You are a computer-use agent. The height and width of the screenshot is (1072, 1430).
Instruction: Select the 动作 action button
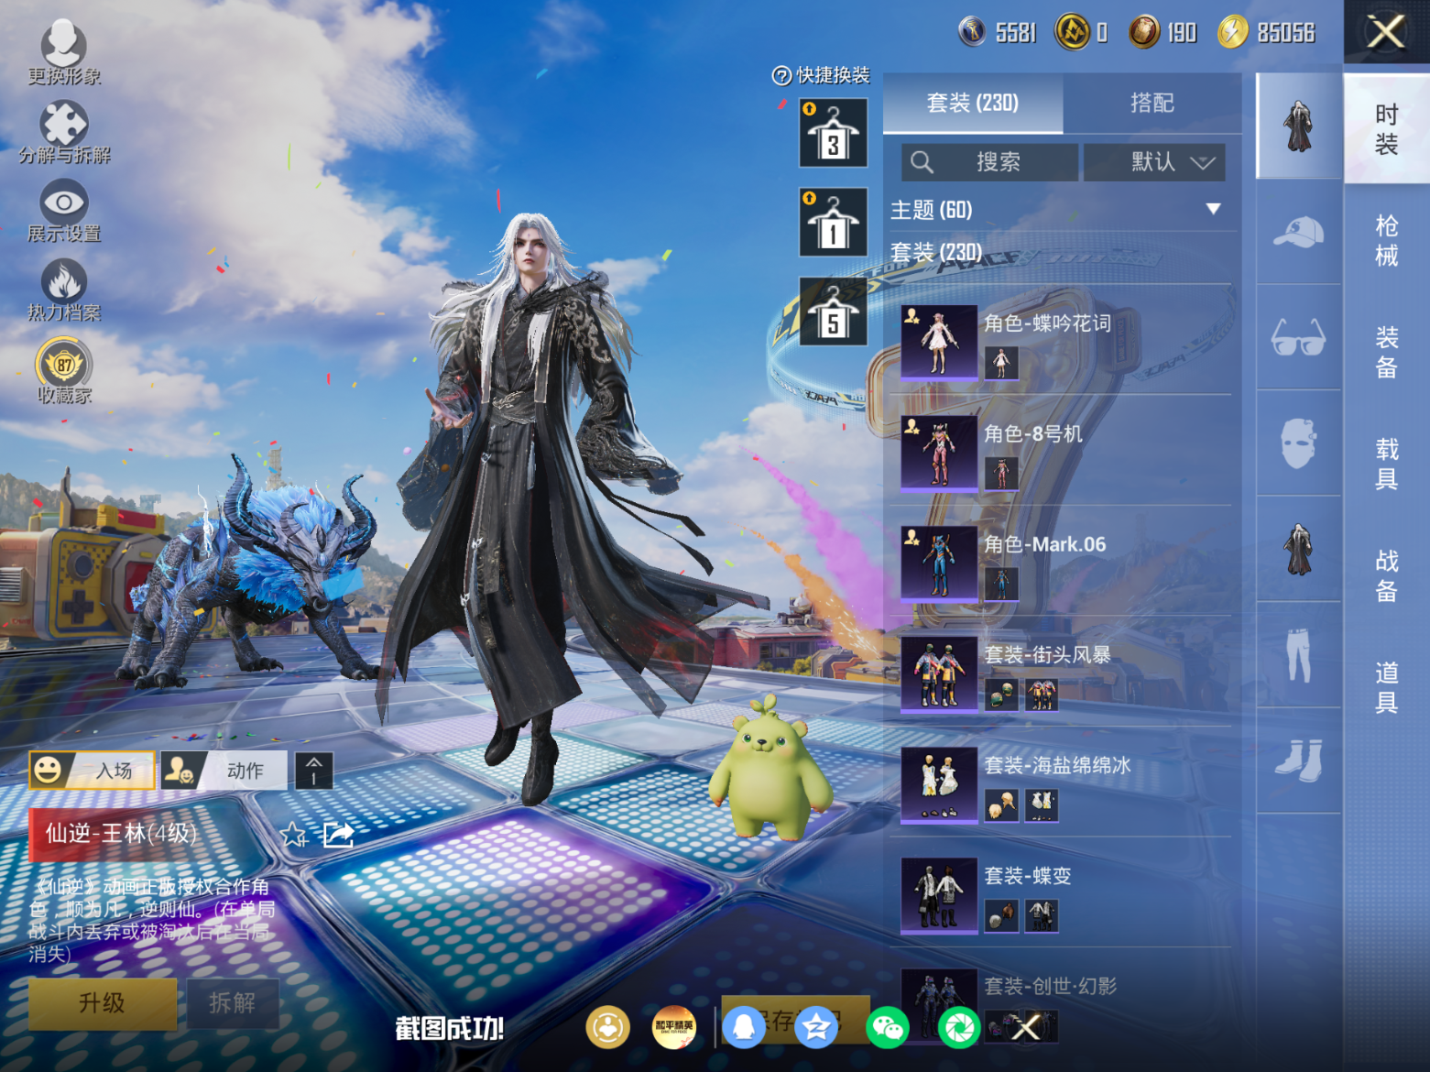pyautogui.click(x=224, y=771)
